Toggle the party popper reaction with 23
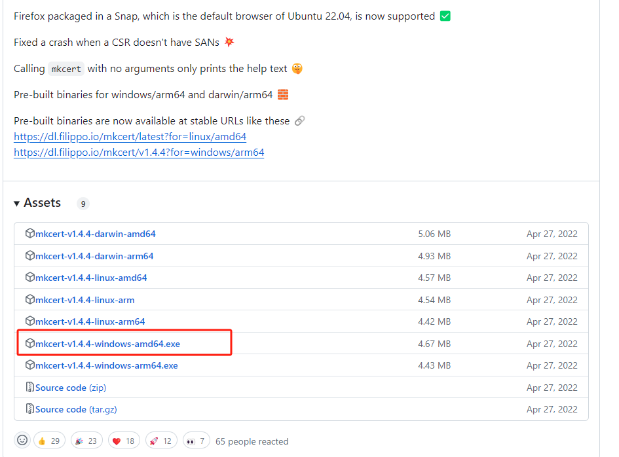 86,441
